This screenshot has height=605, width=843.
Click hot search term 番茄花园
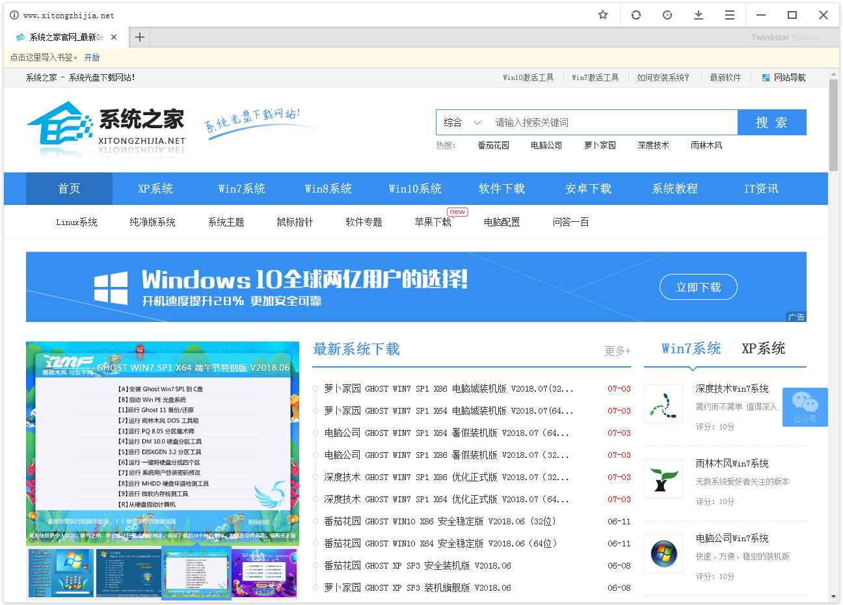[x=493, y=145]
